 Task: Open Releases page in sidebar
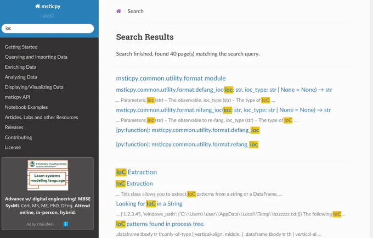pos(14,128)
